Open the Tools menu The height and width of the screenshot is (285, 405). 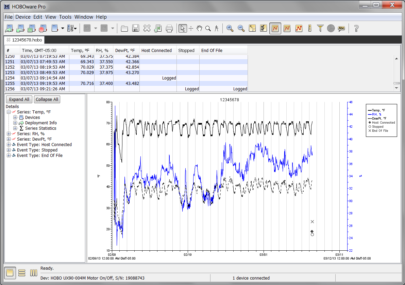[65, 17]
